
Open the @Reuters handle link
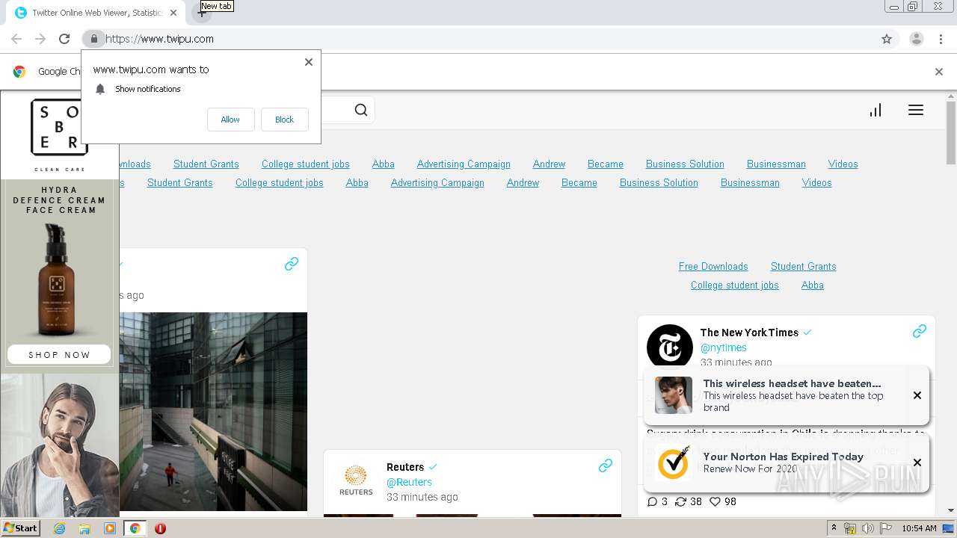pyautogui.click(x=409, y=482)
